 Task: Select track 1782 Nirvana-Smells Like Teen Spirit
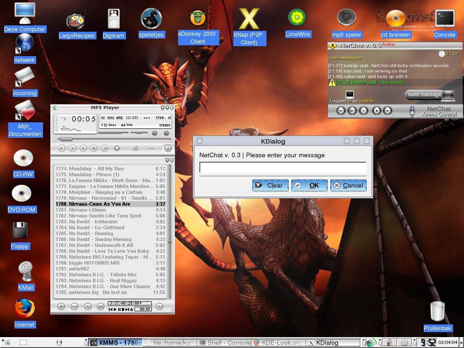(111, 216)
